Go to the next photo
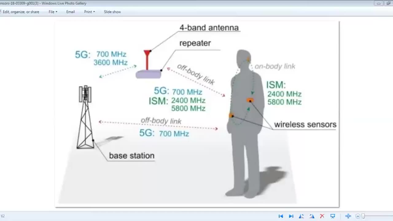The width and height of the screenshot is (393, 221). point(291,216)
